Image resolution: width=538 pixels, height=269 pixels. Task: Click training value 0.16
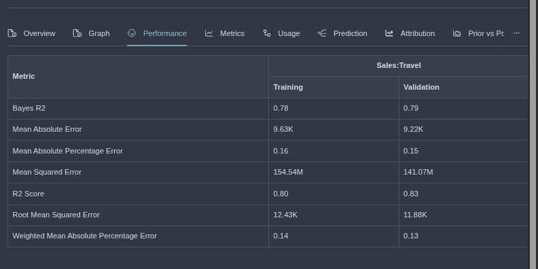coord(281,151)
